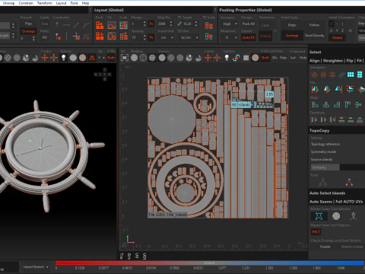Click the Pack All button
Screen dimensions: 365x274
pyautogui.click(x=249, y=24)
